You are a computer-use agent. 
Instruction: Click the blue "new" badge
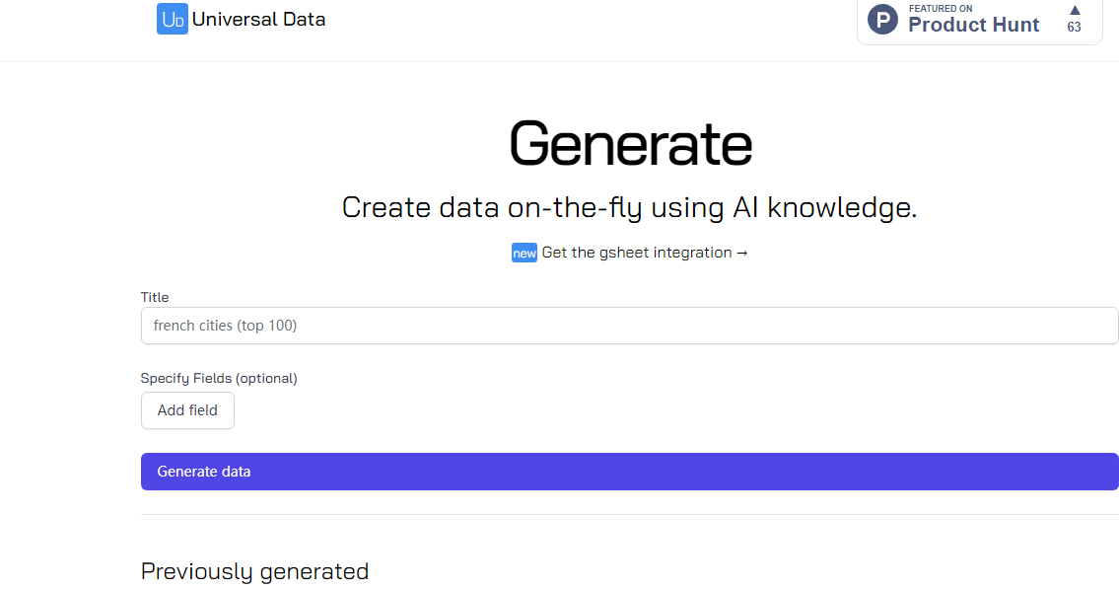[525, 254]
